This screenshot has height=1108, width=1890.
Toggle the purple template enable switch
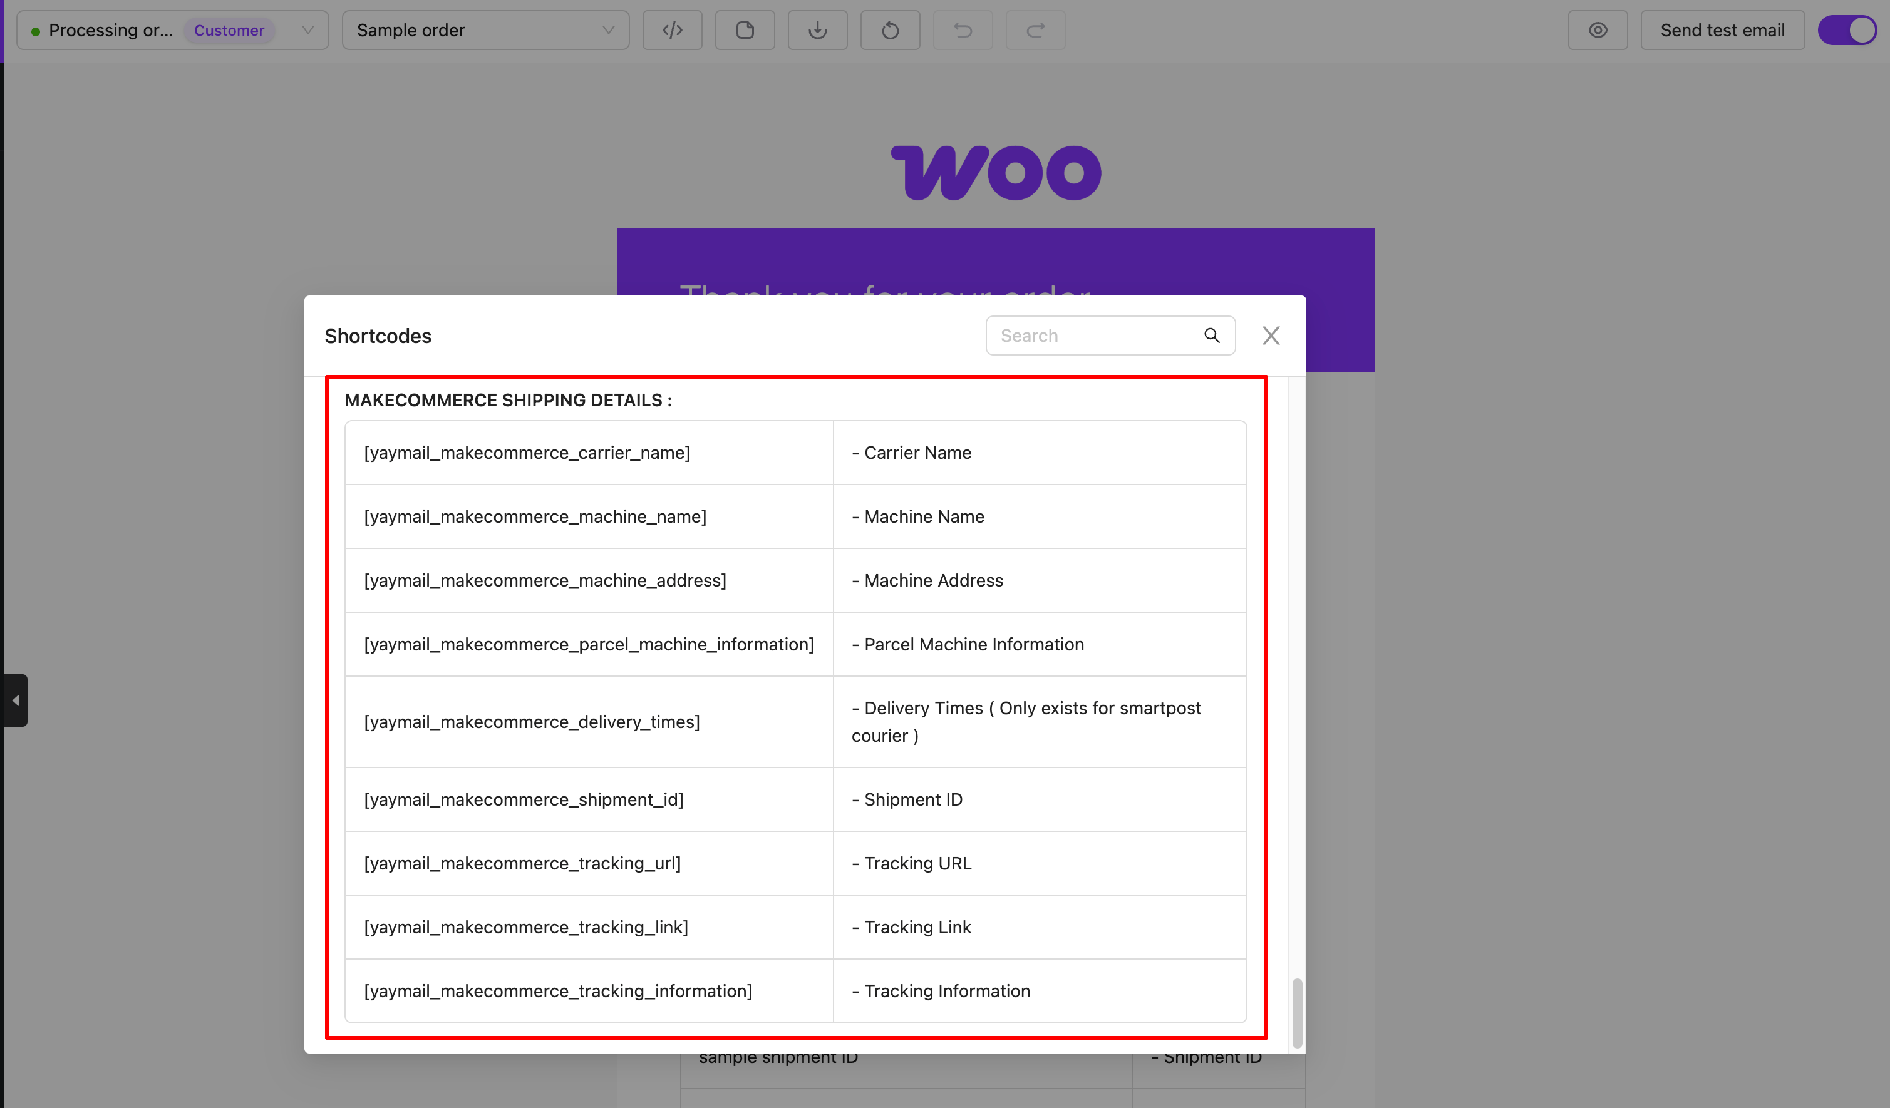tap(1847, 30)
